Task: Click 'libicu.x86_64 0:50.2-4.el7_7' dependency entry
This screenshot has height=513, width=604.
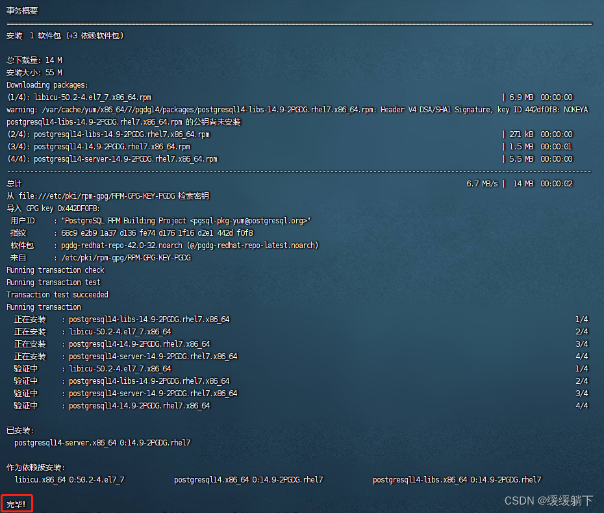Action: (x=69, y=479)
